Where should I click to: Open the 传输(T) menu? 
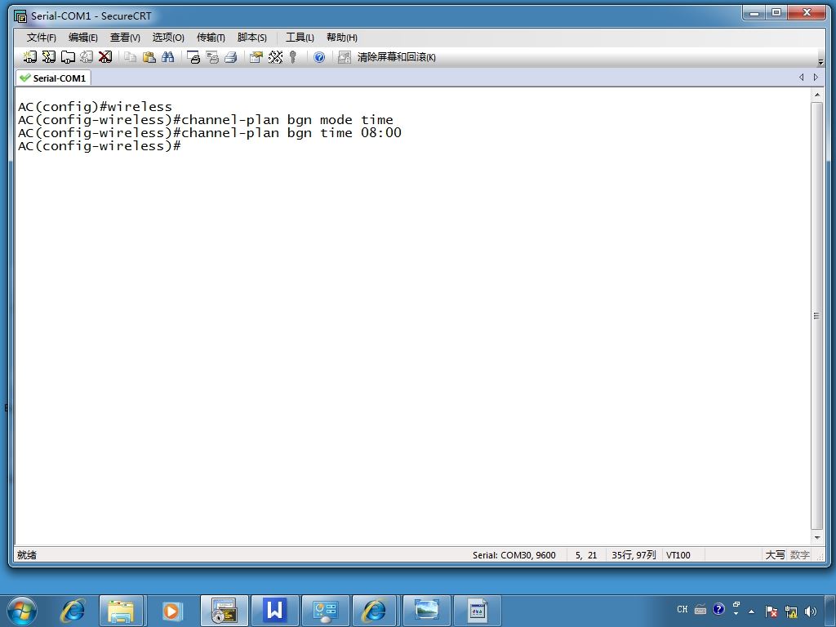point(211,38)
